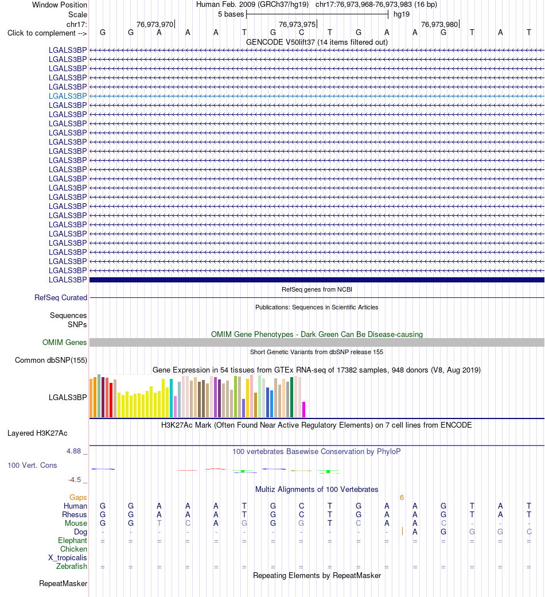Click the 76,973,970 ruler position

click(155, 24)
